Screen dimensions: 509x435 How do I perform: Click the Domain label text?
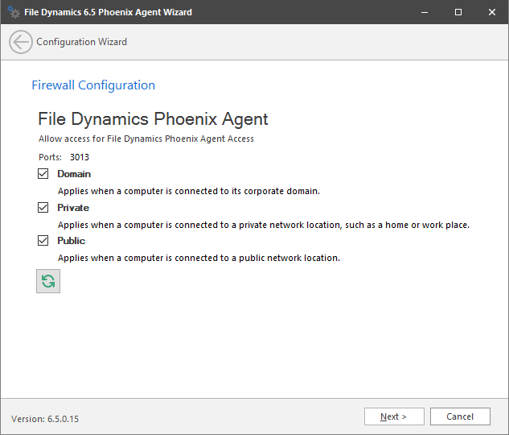74,174
